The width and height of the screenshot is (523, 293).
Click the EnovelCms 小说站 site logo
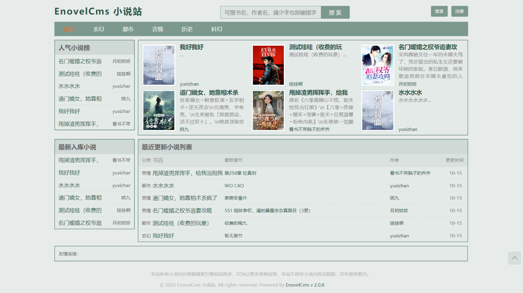98,12
